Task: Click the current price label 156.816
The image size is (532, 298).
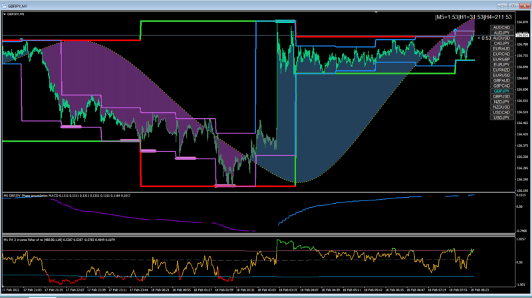Action: 522,35
